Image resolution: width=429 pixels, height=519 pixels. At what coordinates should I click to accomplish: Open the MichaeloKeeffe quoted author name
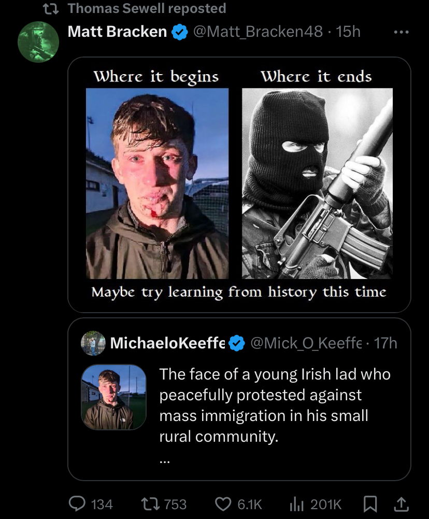pyautogui.click(x=168, y=343)
